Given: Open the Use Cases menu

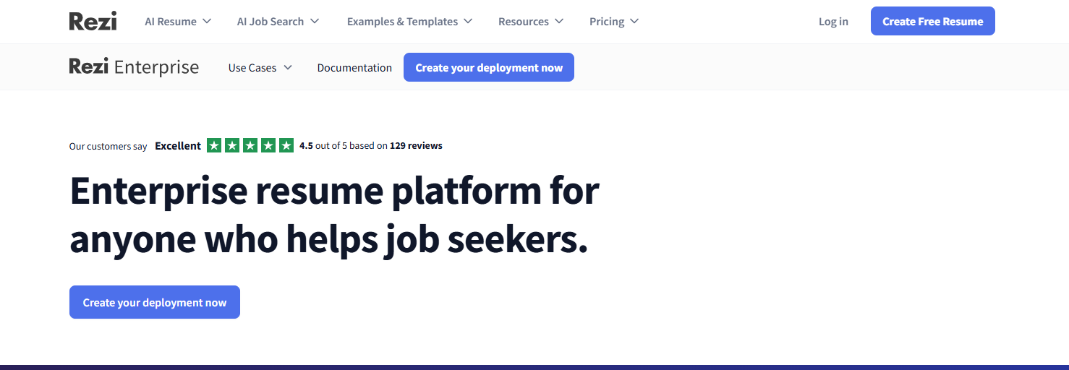Looking at the screenshot, I should 260,68.
